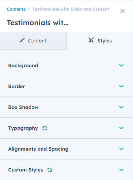Reset Typography styles using the refresh icon
Screen dimensions: 133x180
pos(45,128)
